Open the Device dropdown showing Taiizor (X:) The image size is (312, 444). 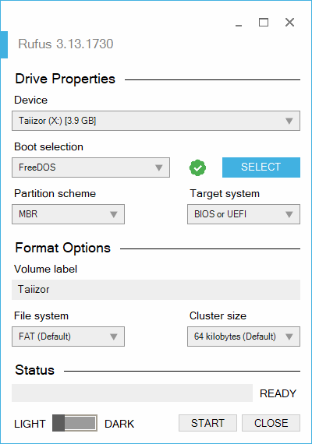coord(156,121)
